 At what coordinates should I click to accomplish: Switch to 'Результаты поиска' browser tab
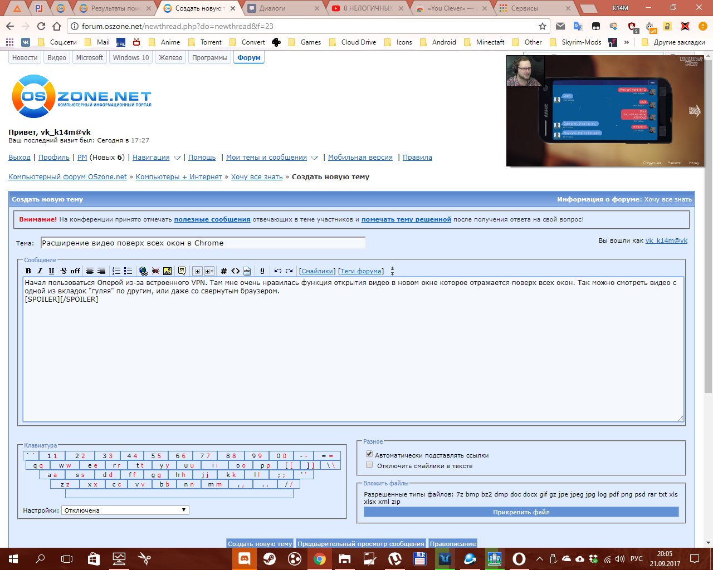pyautogui.click(x=115, y=8)
